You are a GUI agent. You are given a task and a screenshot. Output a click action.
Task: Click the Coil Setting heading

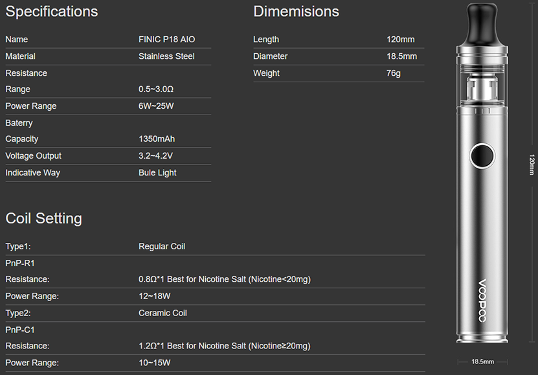pyautogui.click(x=44, y=218)
